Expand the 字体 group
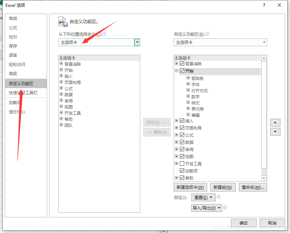 pyautogui.click(x=188, y=84)
